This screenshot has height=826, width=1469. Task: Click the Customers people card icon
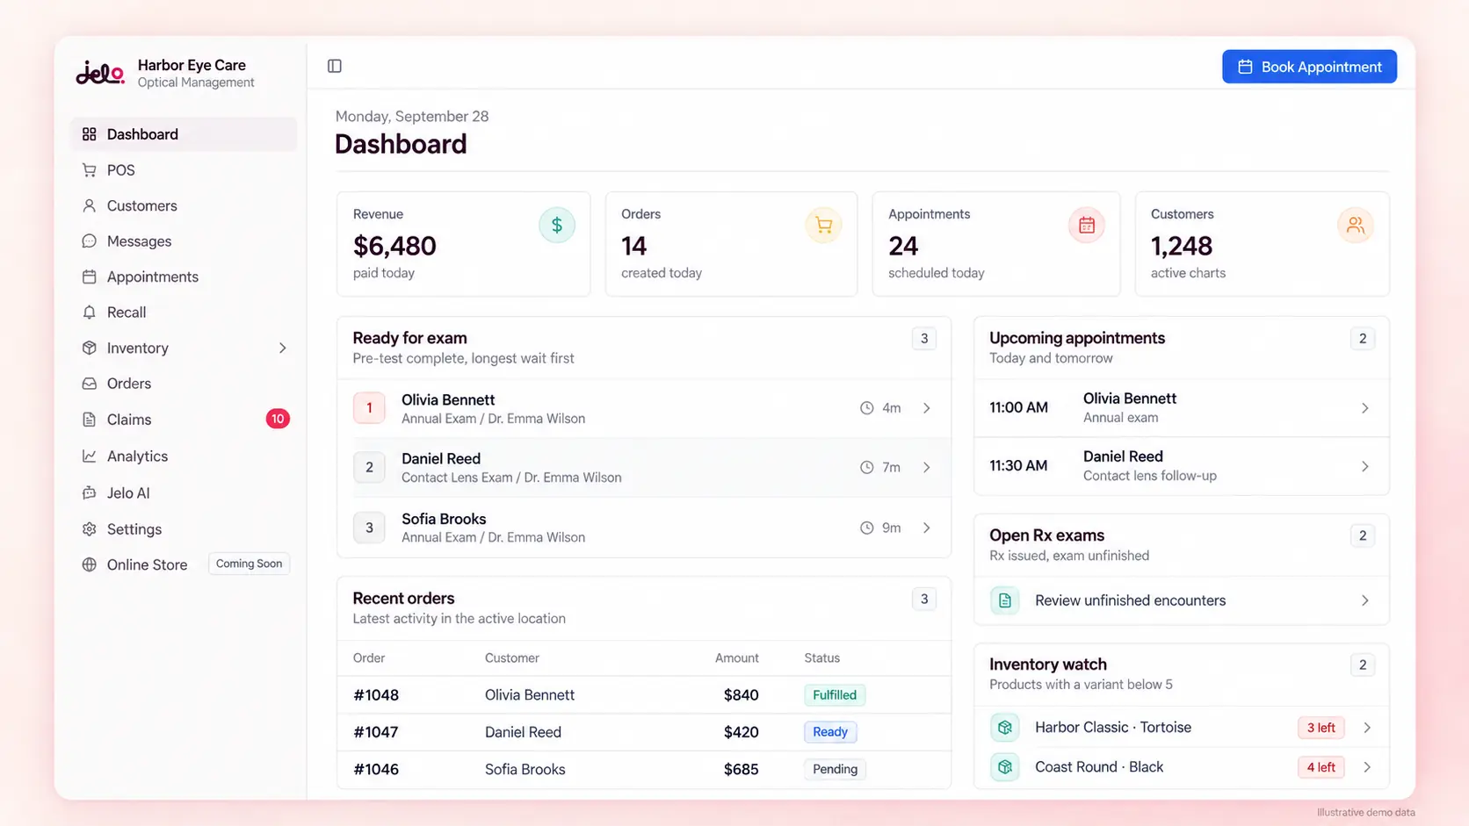pyautogui.click(x=1356, y=226)
